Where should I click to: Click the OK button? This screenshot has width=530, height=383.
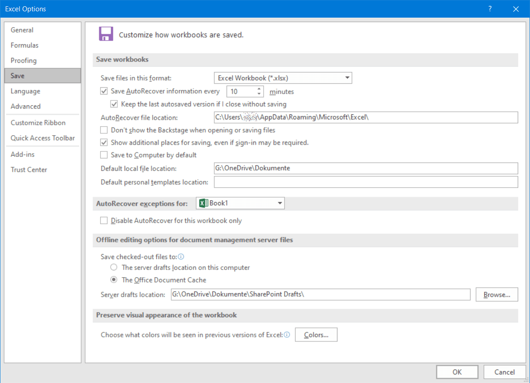pyautogui.click(x=457, y=372)
